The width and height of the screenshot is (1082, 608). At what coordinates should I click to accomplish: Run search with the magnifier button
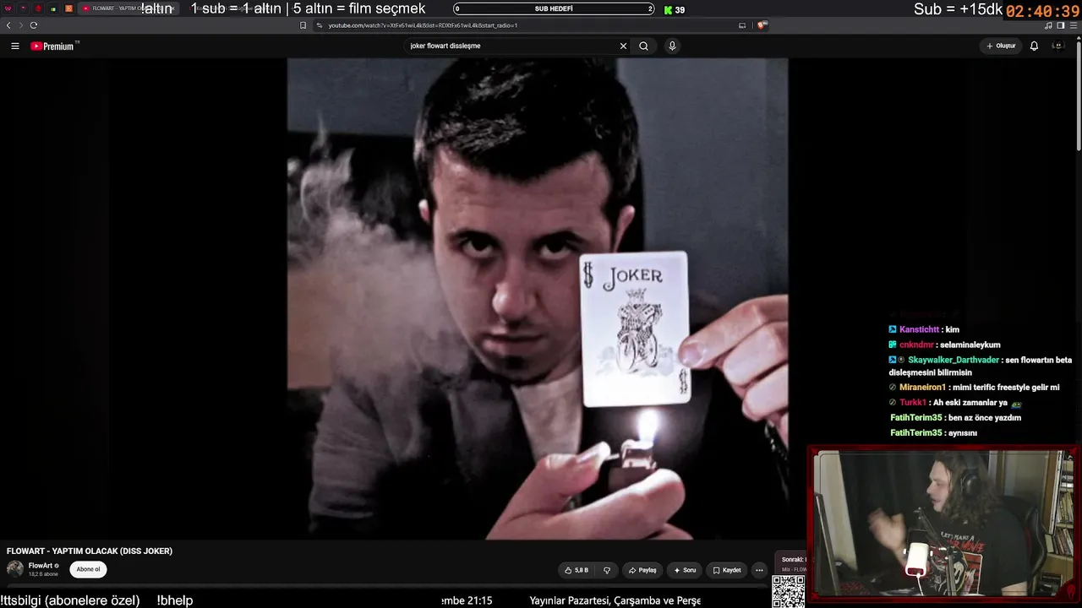pos(643,46)
